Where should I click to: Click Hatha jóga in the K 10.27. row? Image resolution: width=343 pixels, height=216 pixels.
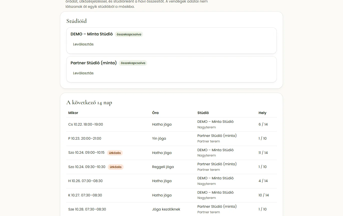pos(162,195)
